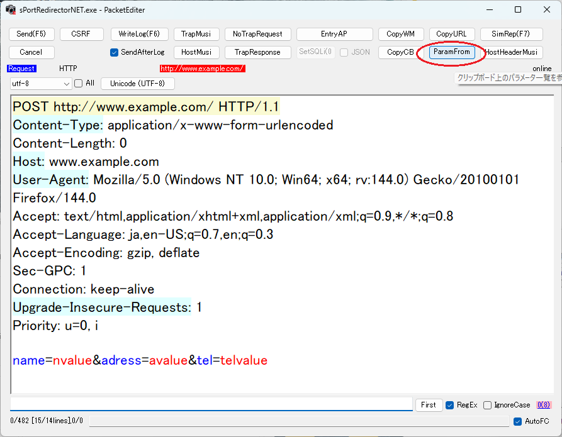Click the Unicode (UTF-8) button

tap(138, 84)
